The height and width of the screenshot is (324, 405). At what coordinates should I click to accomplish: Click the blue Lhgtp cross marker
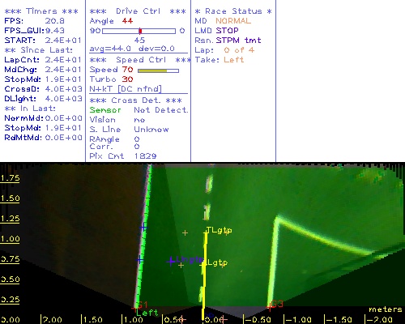[171, 261]
